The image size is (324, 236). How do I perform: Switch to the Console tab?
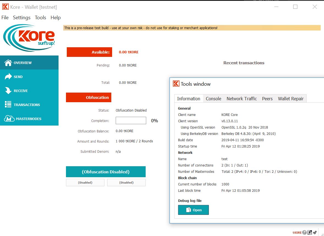[x=214, y=99]
